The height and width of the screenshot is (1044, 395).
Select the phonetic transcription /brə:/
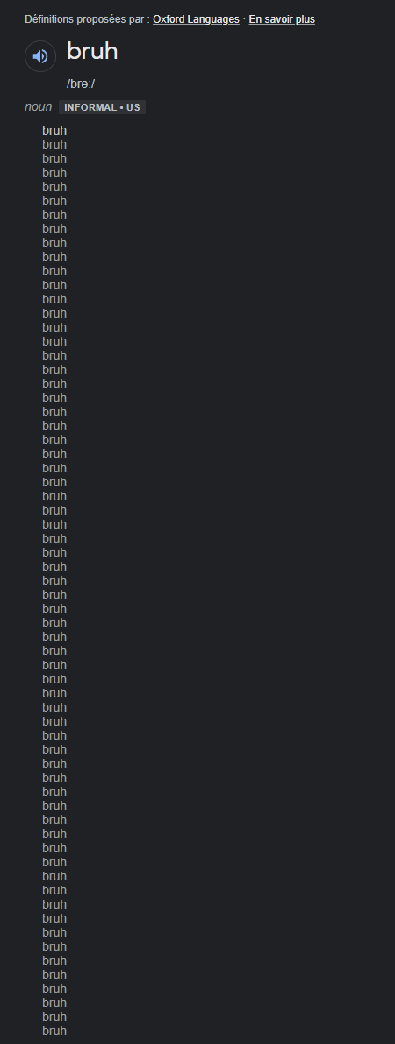(81, 84)
